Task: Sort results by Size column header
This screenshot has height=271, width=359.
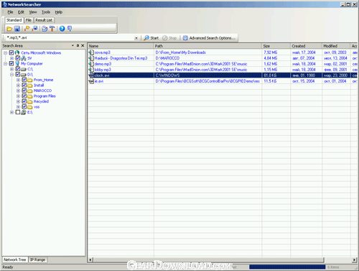Action: pos(276,46)
